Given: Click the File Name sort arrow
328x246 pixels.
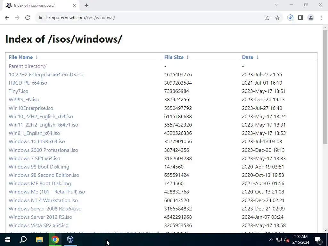Looking at the screenshot, I should click(37, 57).
